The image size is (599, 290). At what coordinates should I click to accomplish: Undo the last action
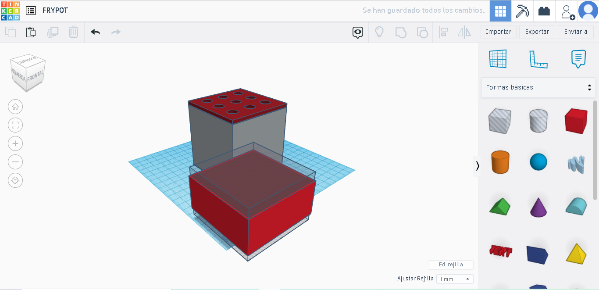point(95,32)
